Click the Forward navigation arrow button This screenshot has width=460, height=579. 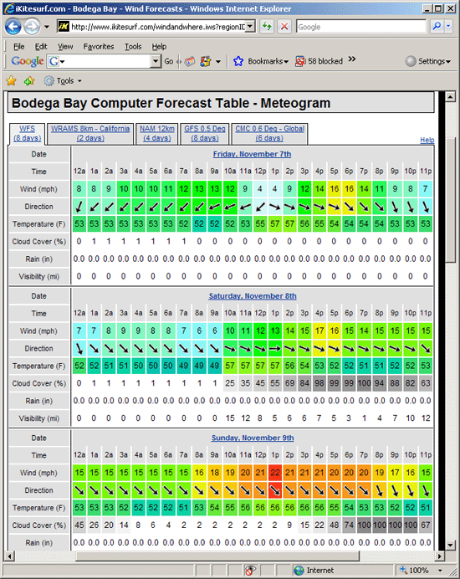tap(32, 27)
